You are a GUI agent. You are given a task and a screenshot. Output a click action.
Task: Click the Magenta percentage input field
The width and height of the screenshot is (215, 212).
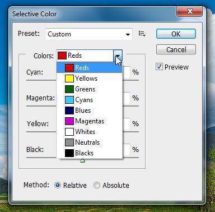coord(126,98)
